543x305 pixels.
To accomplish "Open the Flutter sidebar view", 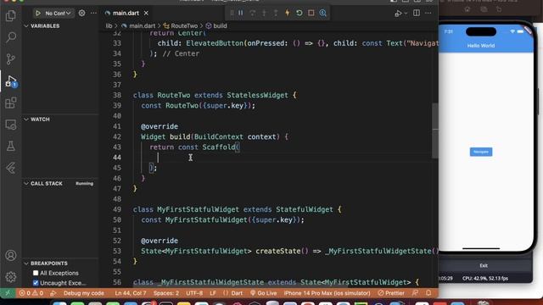I will pyautogui.click(x=11, y=168).
